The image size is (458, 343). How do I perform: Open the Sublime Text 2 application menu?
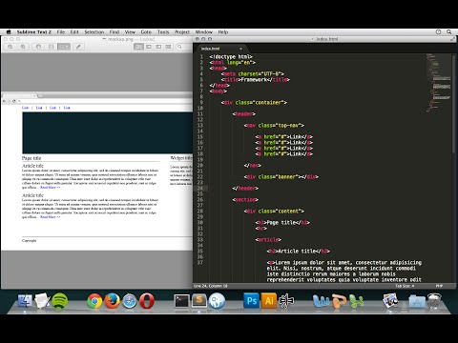click(x=33, y=32)
